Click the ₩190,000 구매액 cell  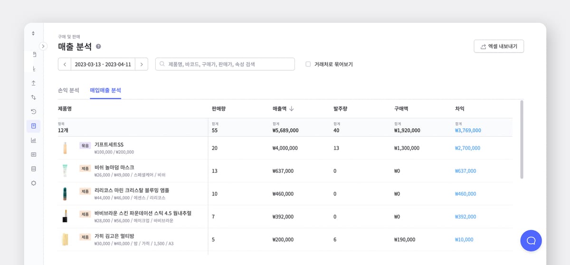pyautogui.click(x=405, y=239)
